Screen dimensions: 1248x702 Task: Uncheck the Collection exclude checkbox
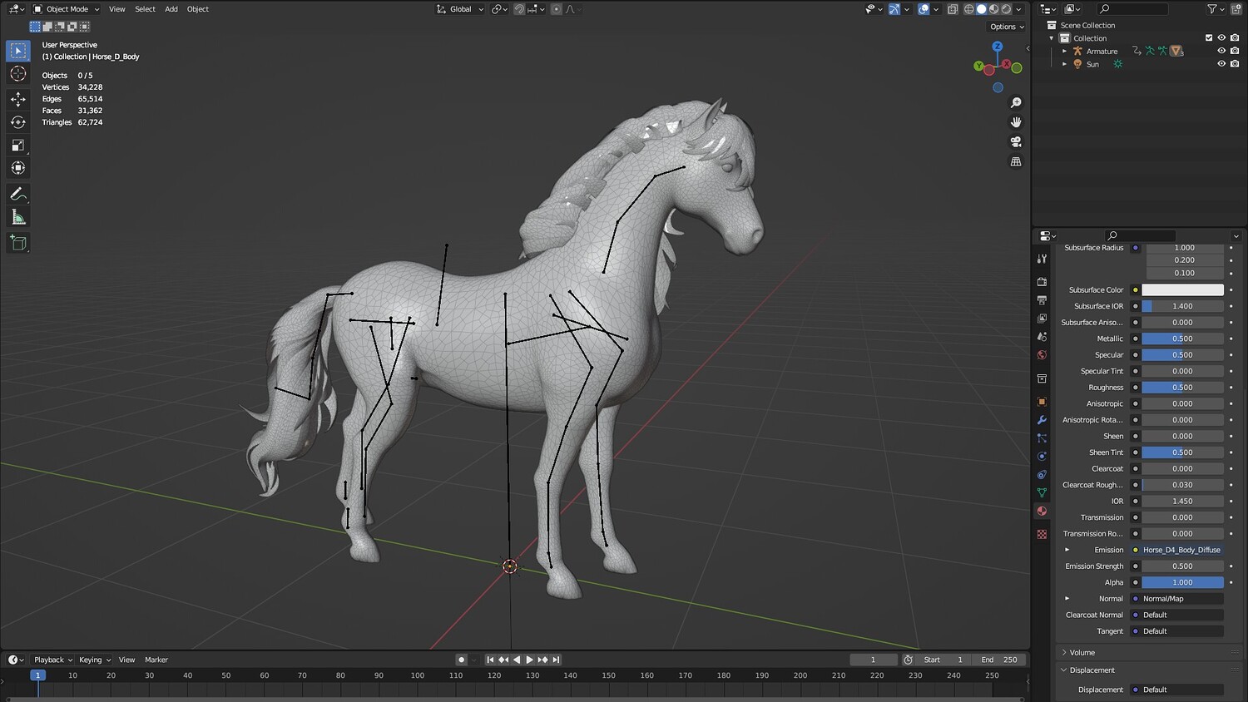[1209, 38]
